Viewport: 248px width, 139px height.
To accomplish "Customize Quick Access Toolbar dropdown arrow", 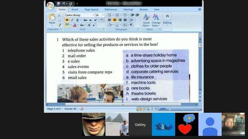I will (x=77, y=3).
